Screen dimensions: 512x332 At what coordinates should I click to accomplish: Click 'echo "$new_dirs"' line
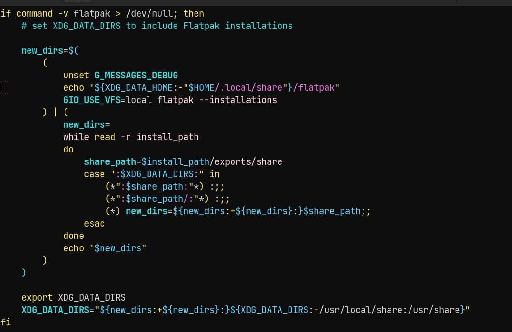(105, 248)
